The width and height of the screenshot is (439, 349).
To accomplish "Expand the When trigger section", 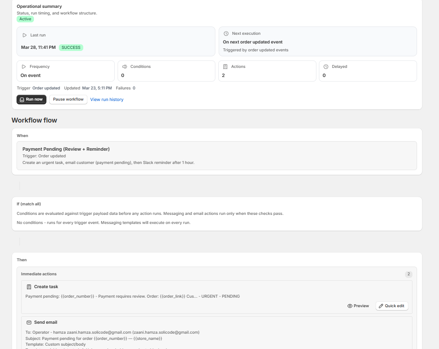I will (22, 135).
